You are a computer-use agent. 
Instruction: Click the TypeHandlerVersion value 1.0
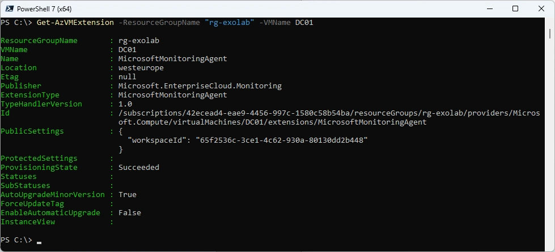click(125, 104)
